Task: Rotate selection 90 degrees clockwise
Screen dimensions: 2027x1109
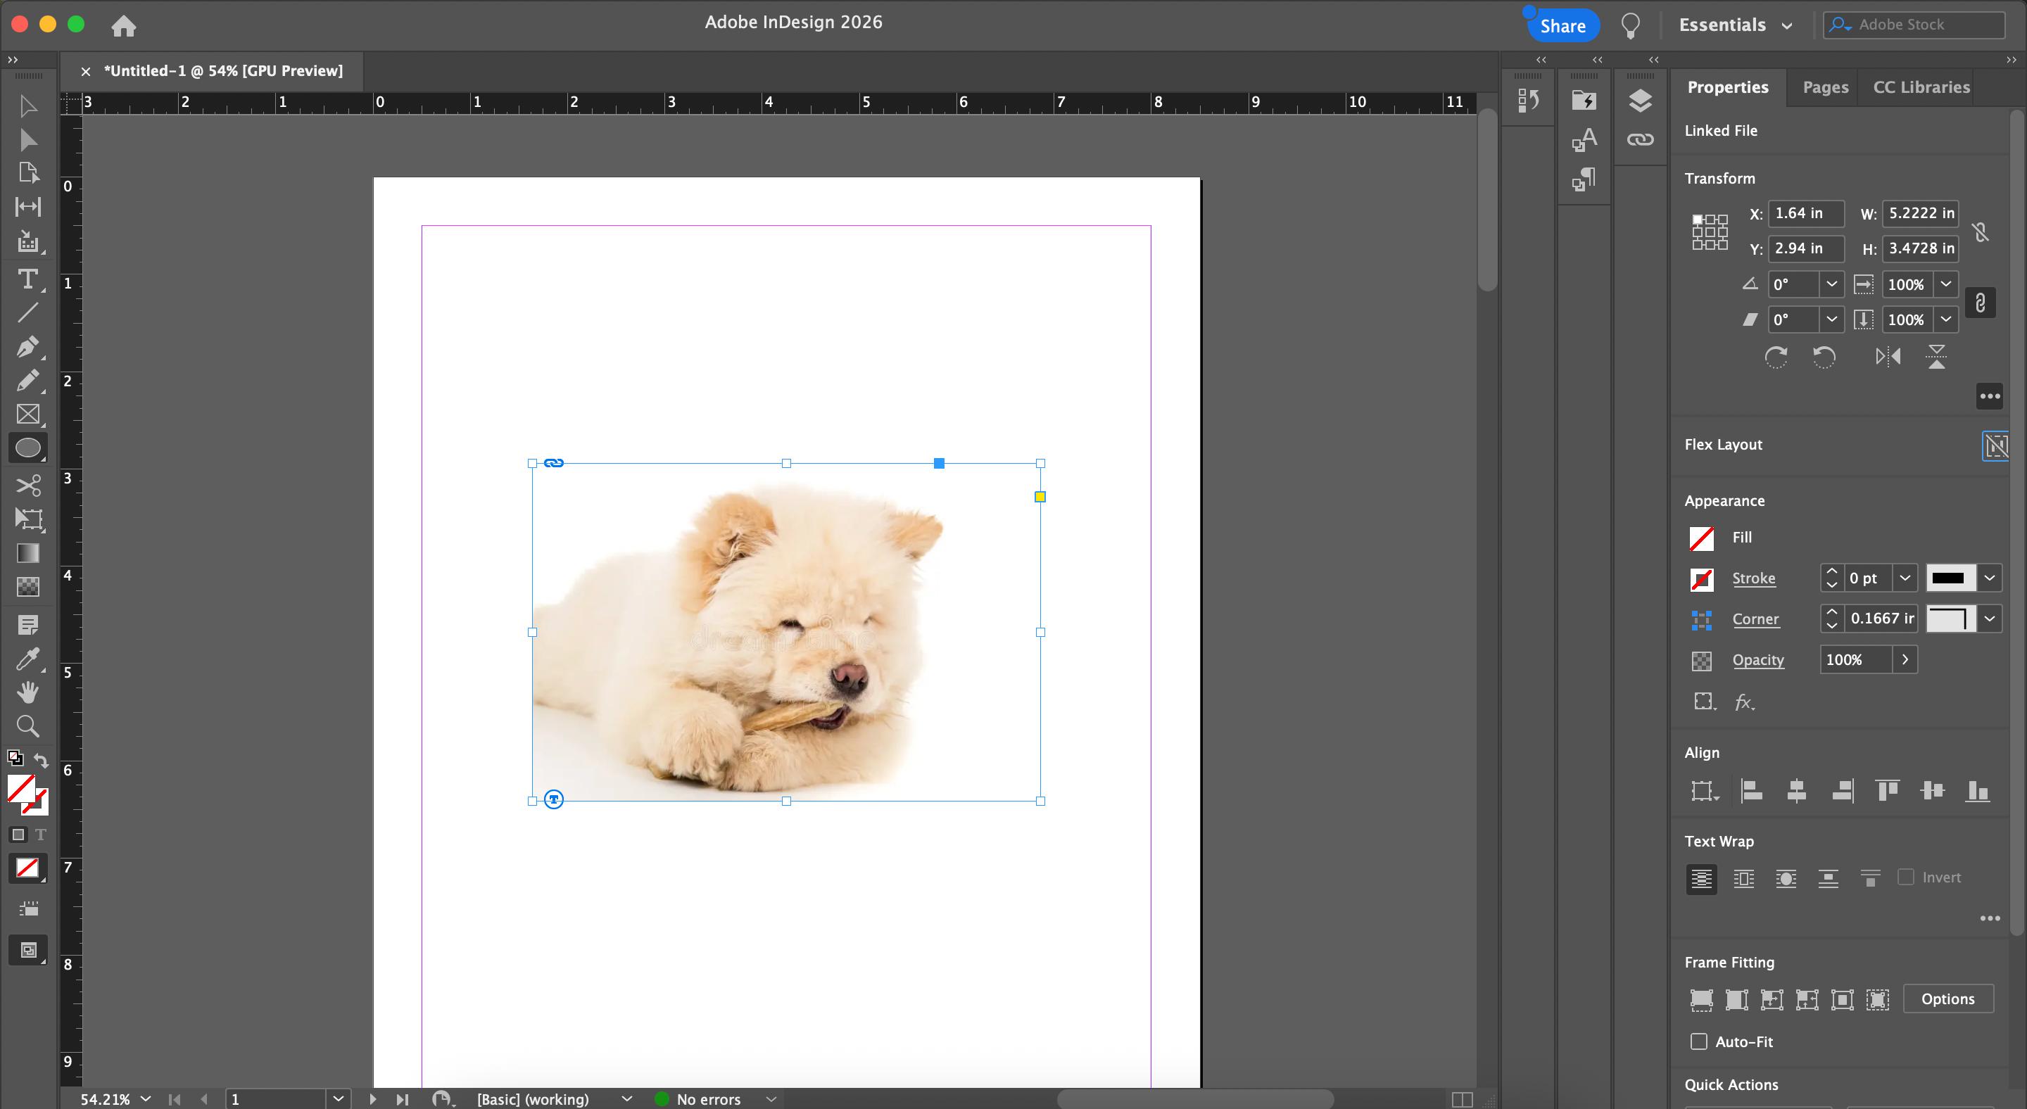Action: click(x=1776, y=357)
